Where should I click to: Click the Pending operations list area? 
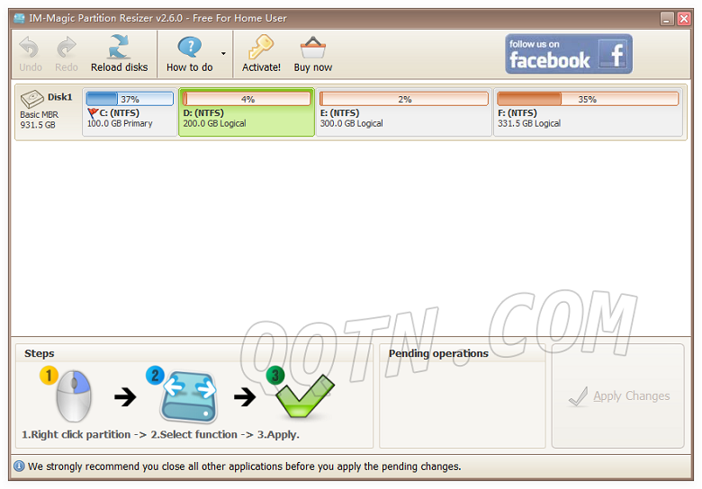click(462, 403)
